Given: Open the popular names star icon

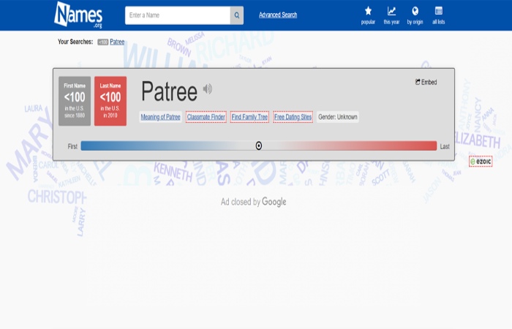Looking at the screenshot, I should pos(368,15).
